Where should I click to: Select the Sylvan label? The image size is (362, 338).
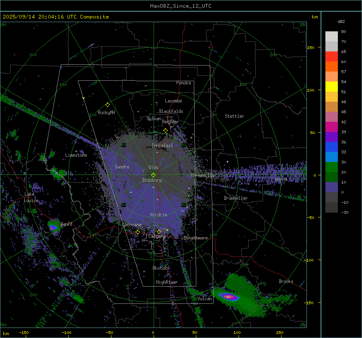154,119
